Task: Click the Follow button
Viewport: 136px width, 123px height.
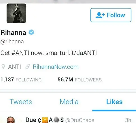Action: tap(111, 15)
